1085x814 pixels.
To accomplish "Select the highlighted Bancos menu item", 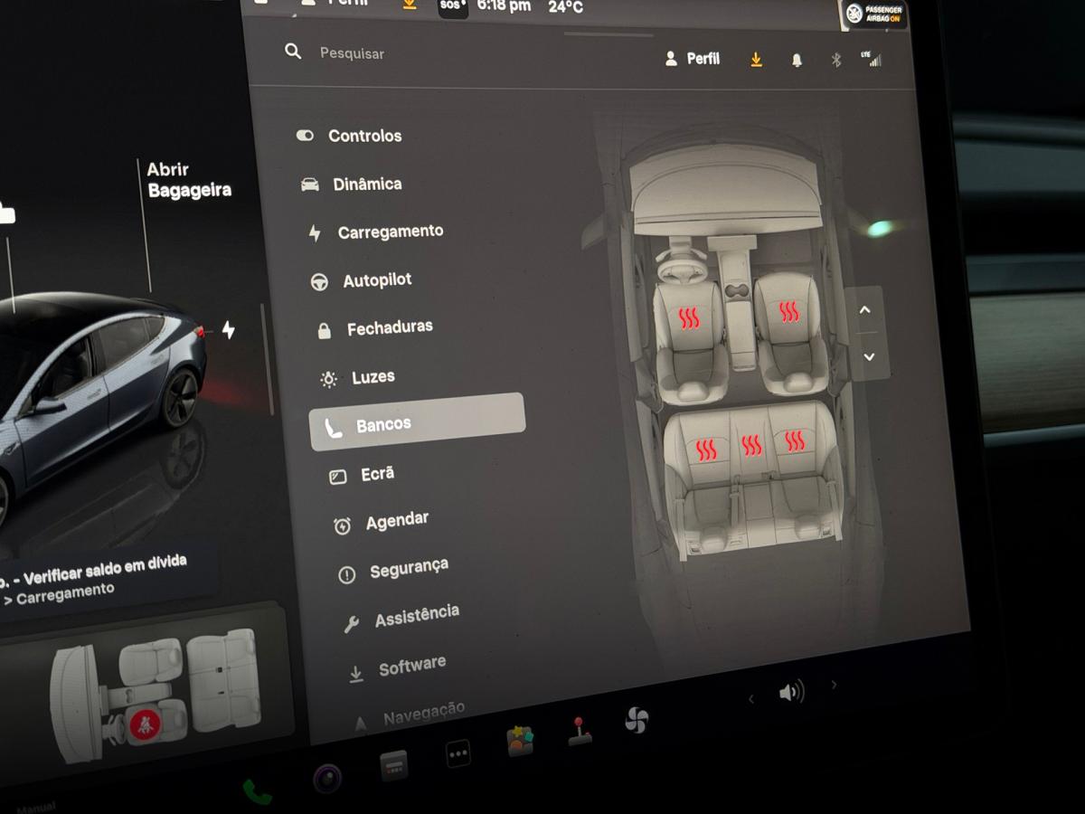I will (417, 421).
